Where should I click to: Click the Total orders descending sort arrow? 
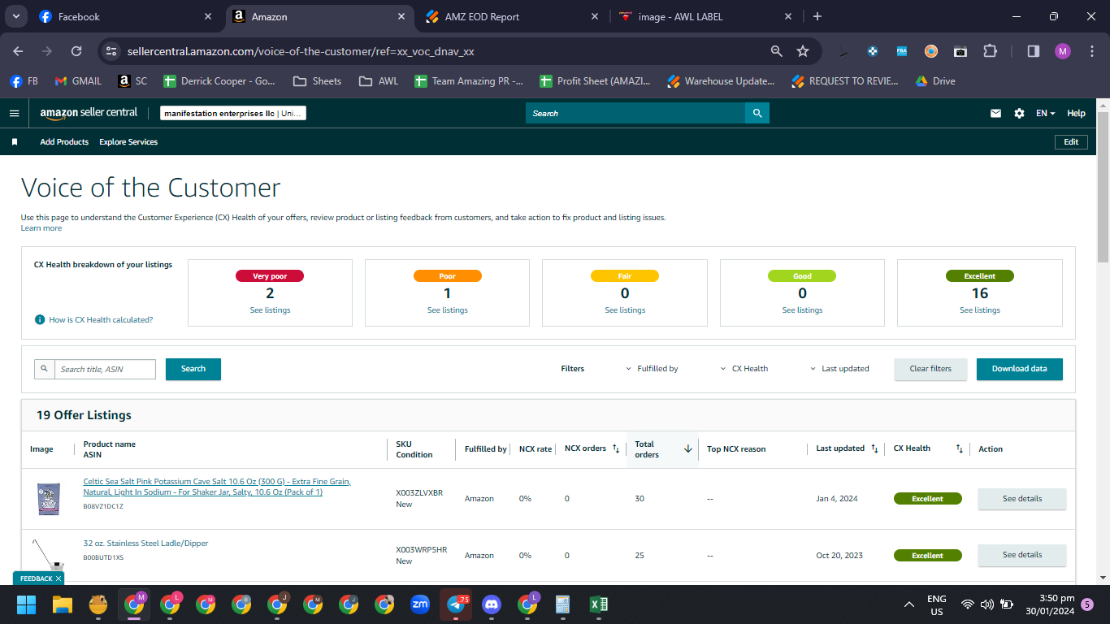point(687,448)
